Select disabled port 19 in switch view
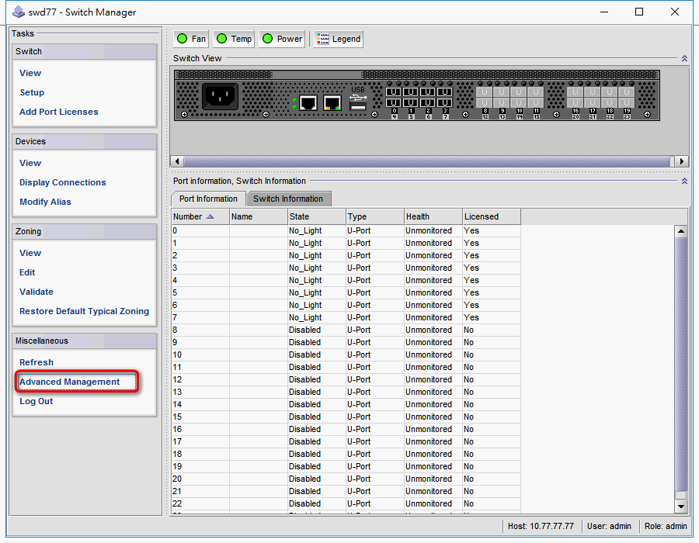This screenshot has height=543, width=699. coord(627,92)
